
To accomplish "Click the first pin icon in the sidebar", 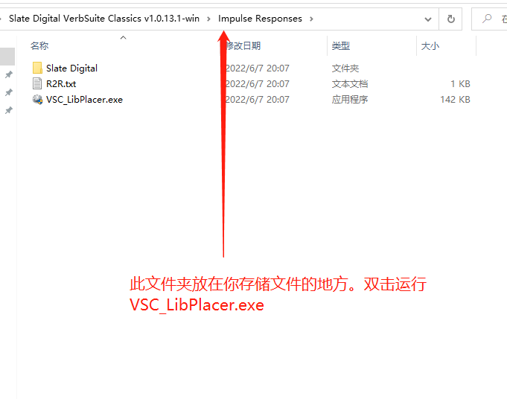I will tap(9, 74).
